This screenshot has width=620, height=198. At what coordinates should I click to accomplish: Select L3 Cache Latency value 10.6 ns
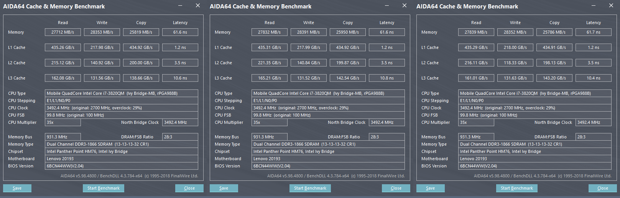(x=180, y=78)
